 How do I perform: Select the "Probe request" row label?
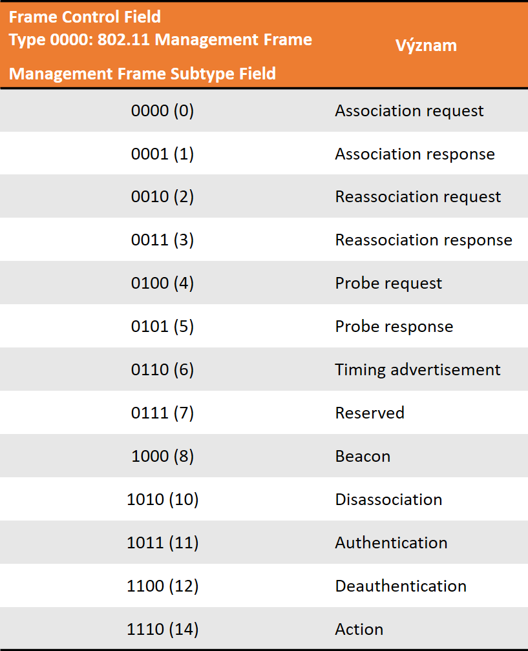(388, 284)
